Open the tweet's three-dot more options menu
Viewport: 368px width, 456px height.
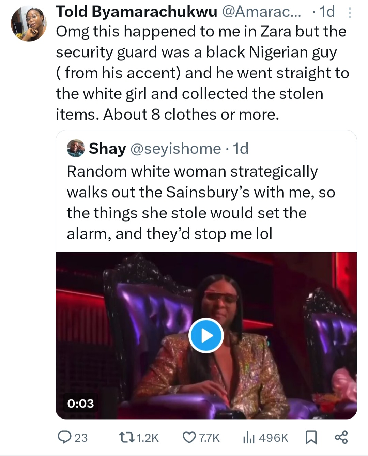(x=349, y=13)
